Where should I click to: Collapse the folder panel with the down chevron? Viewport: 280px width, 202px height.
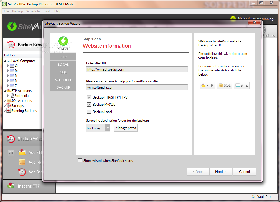[x=29, y=131]
